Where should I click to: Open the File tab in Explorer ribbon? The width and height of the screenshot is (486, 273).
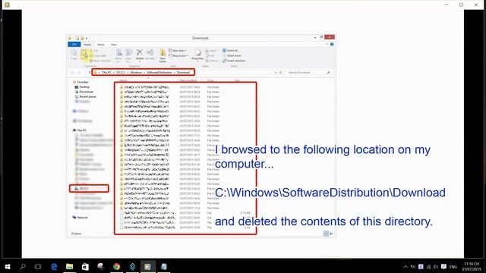pos(74,45)
